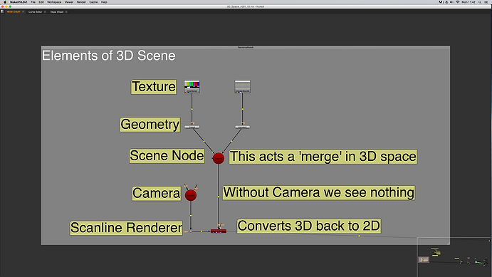This screenshot has width=492, height=277.
Task: Click the menu bar clock showing Mon
Action: pyautogui.click(x=469, y=2)
